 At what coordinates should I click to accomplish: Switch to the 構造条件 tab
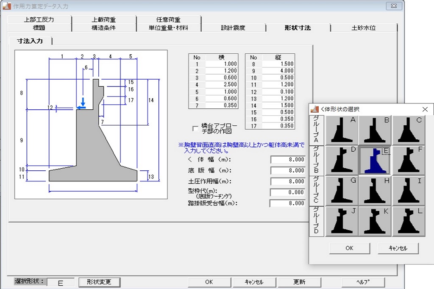(x=104, y=28)
